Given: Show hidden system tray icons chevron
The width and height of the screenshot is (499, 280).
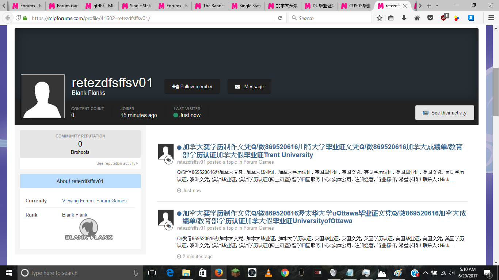Looking at the screenshot, I should point(425,273).
